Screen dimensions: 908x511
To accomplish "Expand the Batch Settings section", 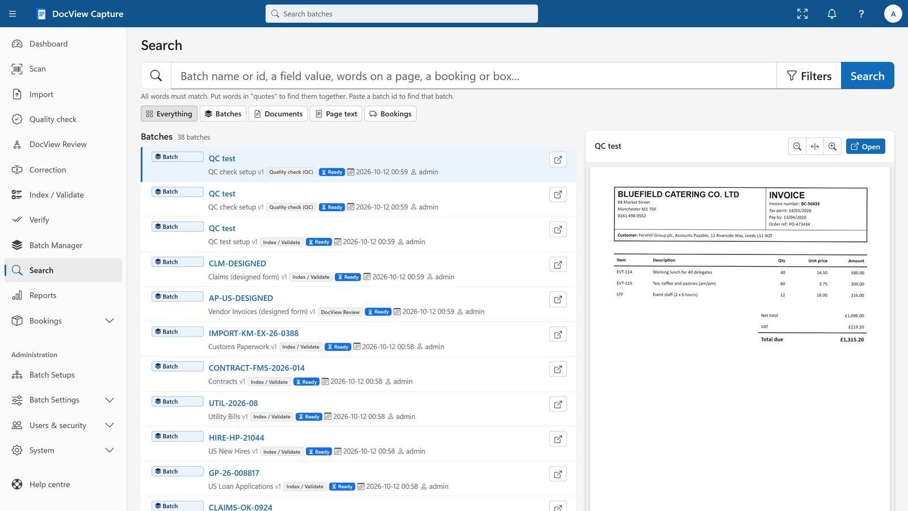I will [x=110, y=400].
